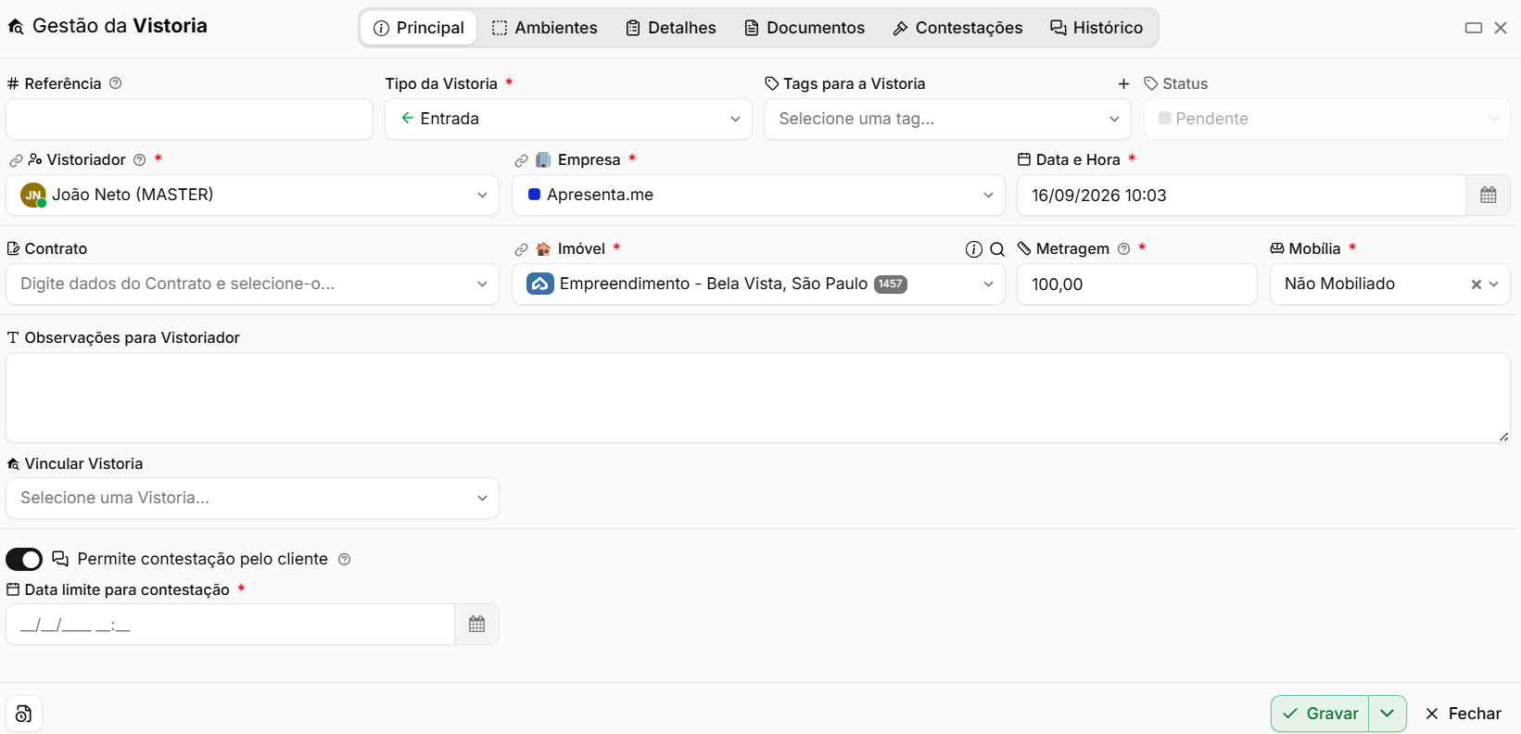Click the Observações para Vistoriador text area
The image size is (1521, 734).
[x=758, y=398]
